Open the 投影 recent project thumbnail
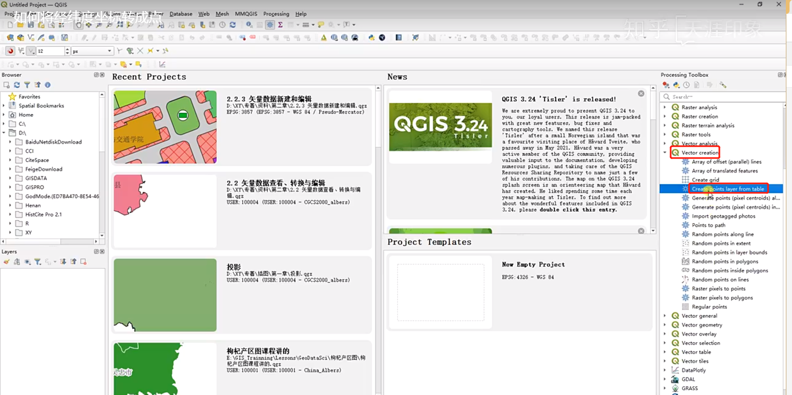 click(165, 295)
